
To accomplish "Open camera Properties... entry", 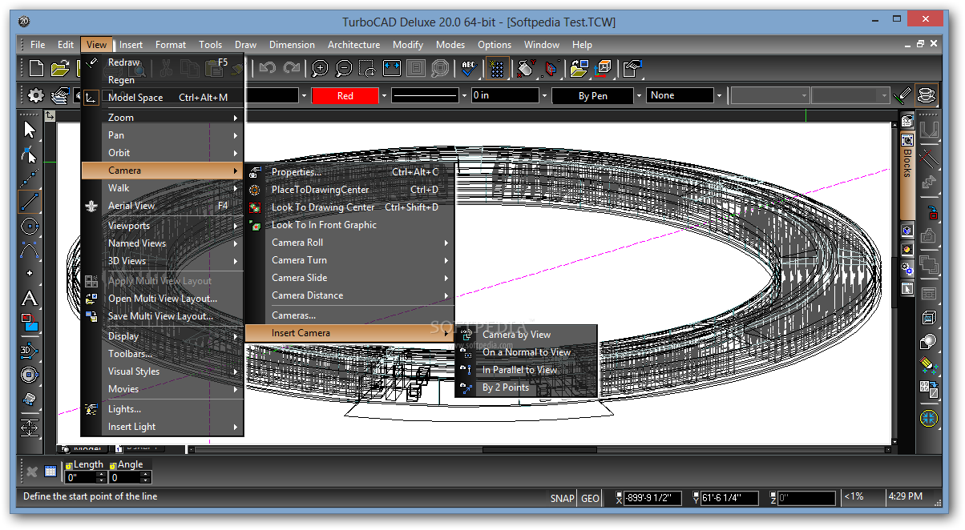I will point(350,172).
